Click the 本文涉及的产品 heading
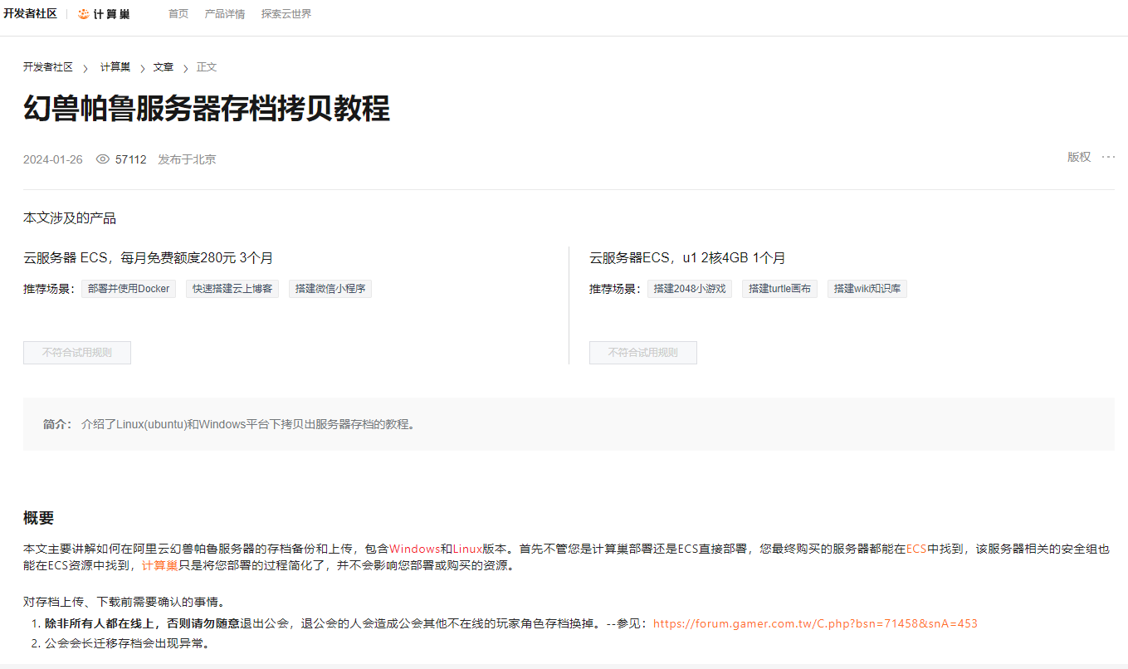The width and height of the screenshot is (1128, 669). click(70, 218)
